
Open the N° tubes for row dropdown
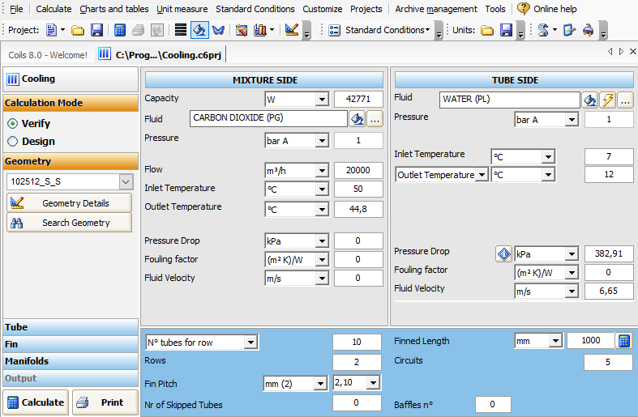tap(250, 343)
